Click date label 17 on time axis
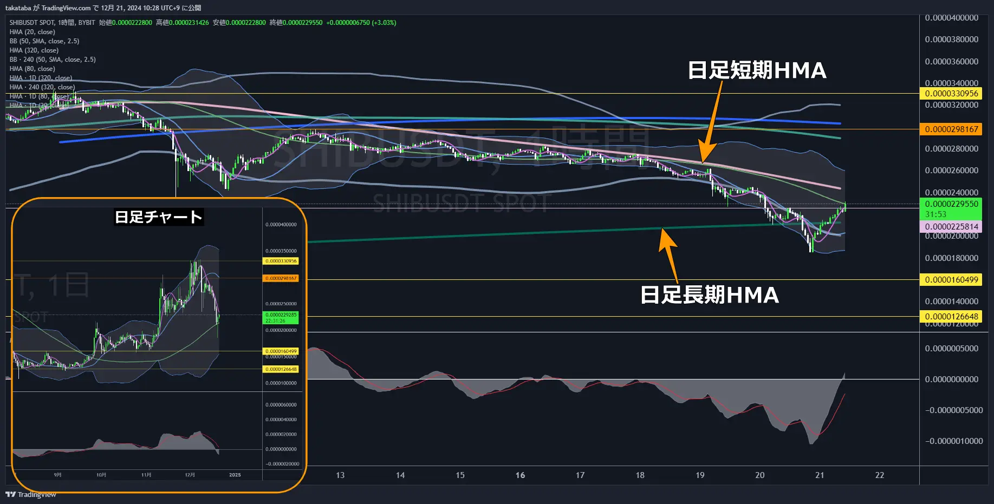The height and width of the screenshot is (504, 994). (x=580, y=475)
